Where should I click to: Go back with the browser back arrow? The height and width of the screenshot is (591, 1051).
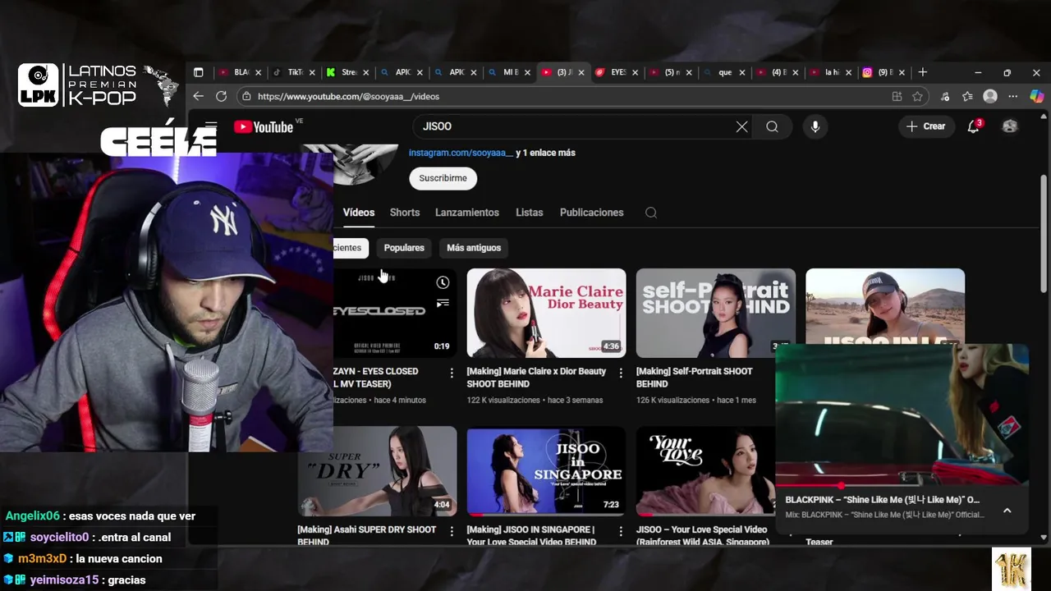pos(198,96)
